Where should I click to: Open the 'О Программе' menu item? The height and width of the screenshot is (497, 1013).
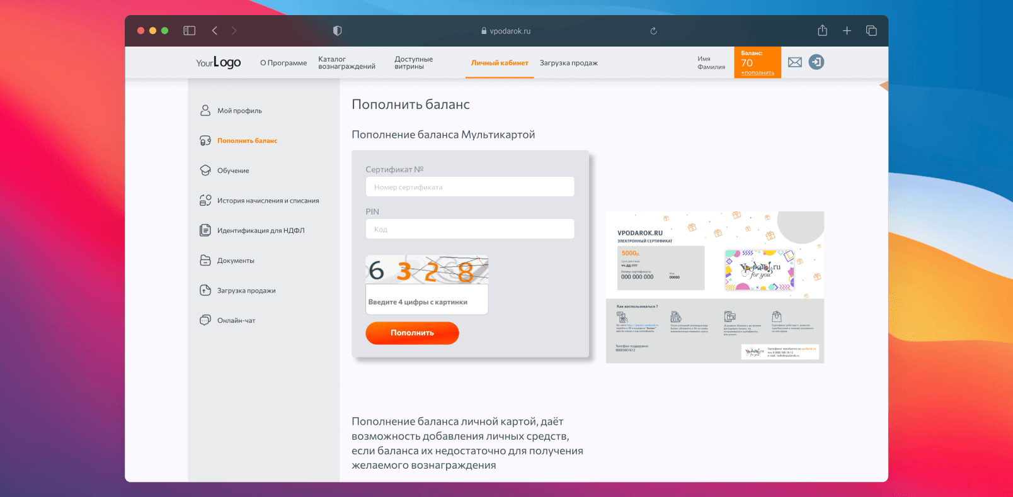coord(283,63)
